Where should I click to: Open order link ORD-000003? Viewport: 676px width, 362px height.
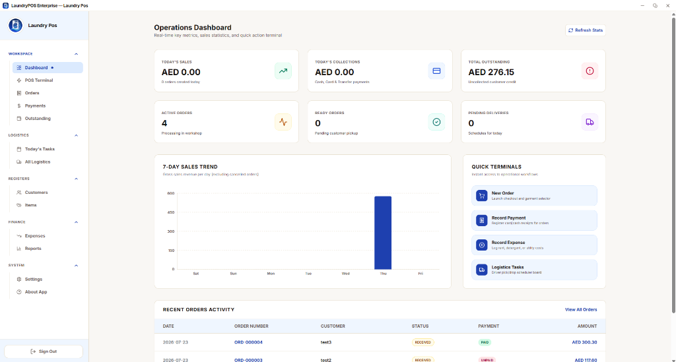[248, 360]
